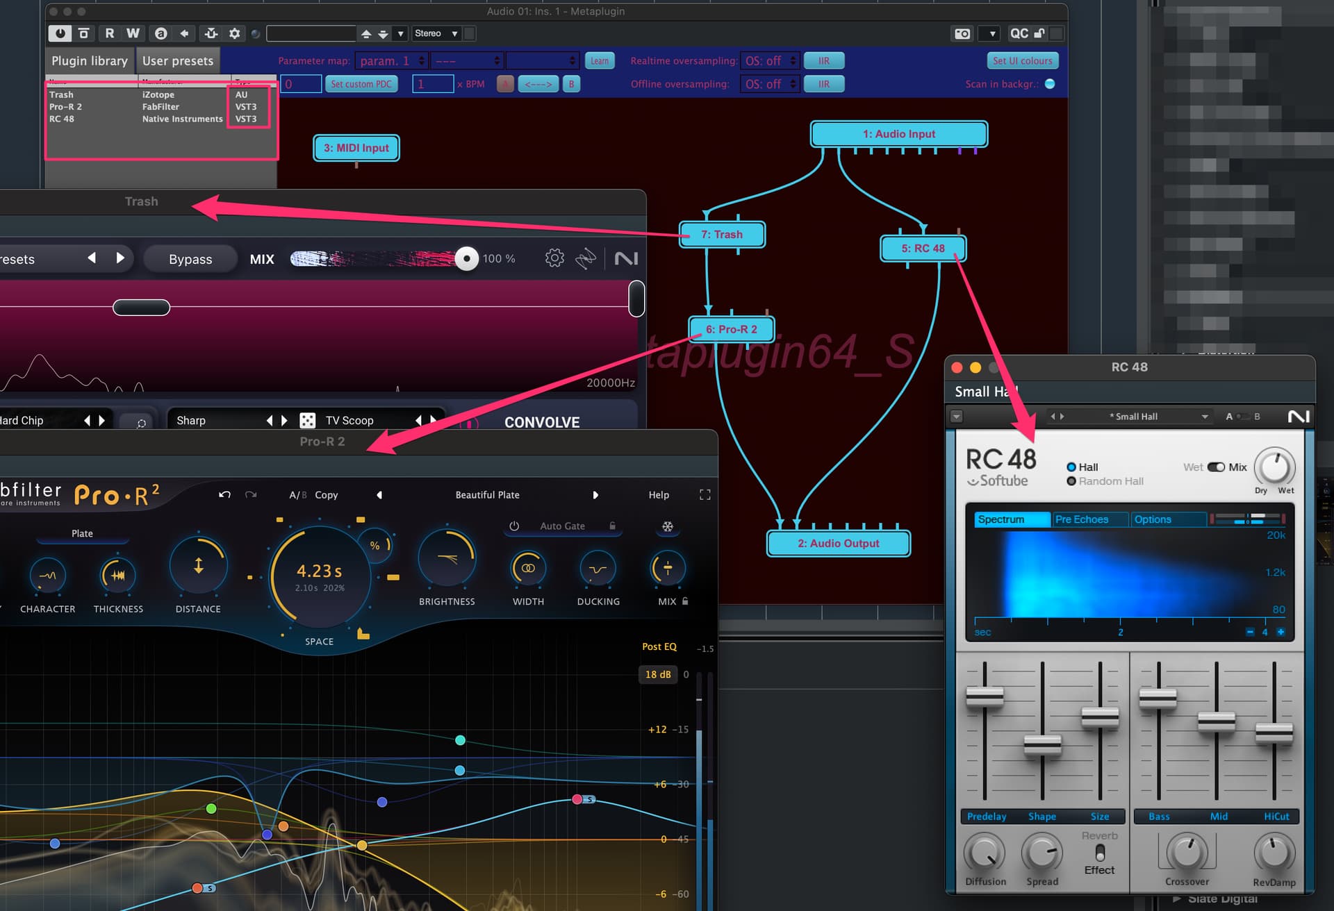The height and width of the screenshot is (911, 1334).
Task: Open the Post EQ 18 dB range dropdown
Action: click(x=657, y=674)
